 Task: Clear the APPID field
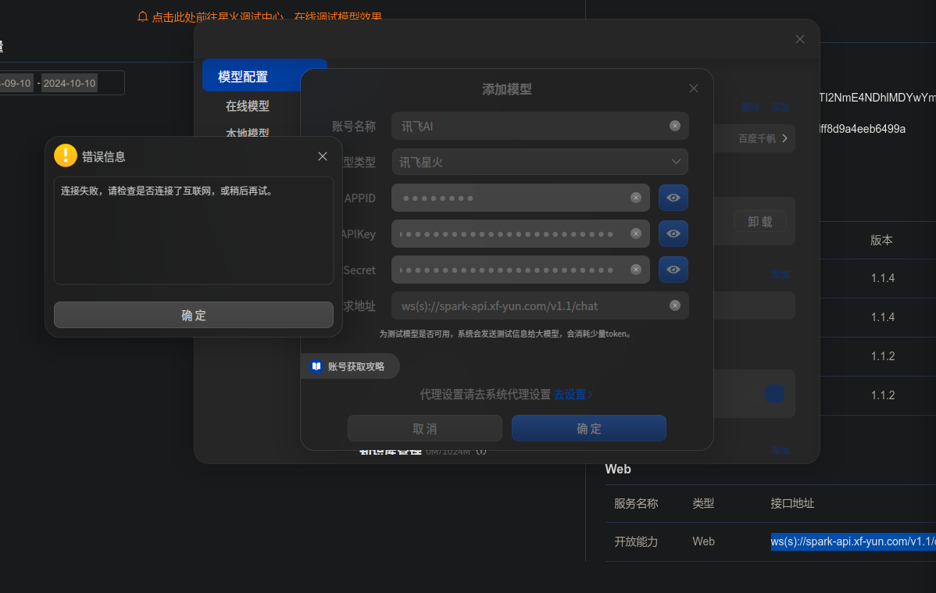pyautogui.click(x=636, y=198)
